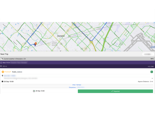This screenshot has width=155, height=116.
Task: Open Probill 1420510 link
Action: [17, 72]
